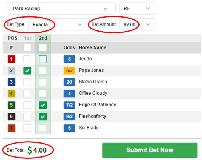202x160 pixels.
Task: Click the 9/2 odds badge for Flashonforty
Action: point(69,116)
